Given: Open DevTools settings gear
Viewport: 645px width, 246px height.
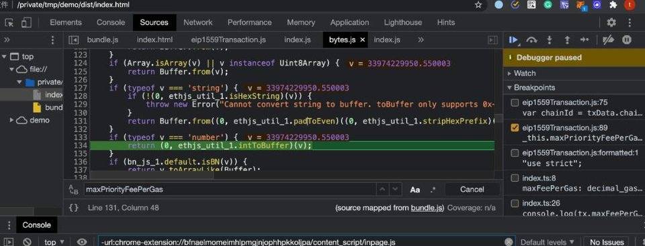Looking at the screenshot, I should pos(611,23).
